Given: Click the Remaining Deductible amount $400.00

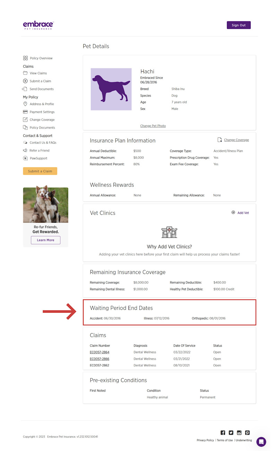Looking at the screenshot, I should tap(220, 283).
